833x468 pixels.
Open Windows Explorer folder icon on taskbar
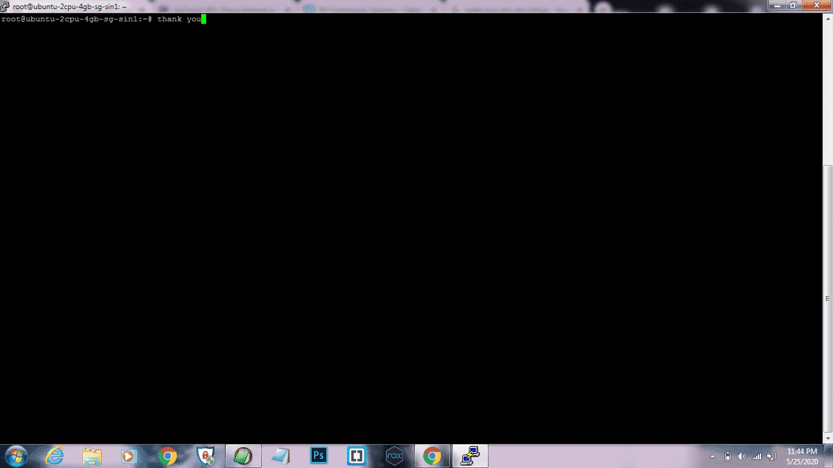[x=92, y=456]
